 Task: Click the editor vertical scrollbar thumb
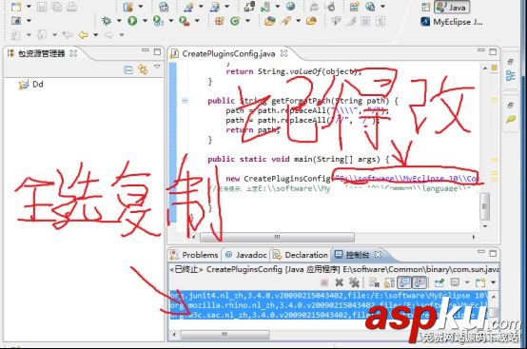pyautogui.click(x=484, y=206)
